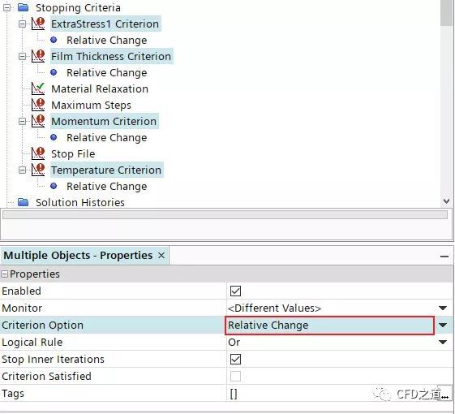Click the Enabled property label
455x414 pixels.
click(21, 291)
